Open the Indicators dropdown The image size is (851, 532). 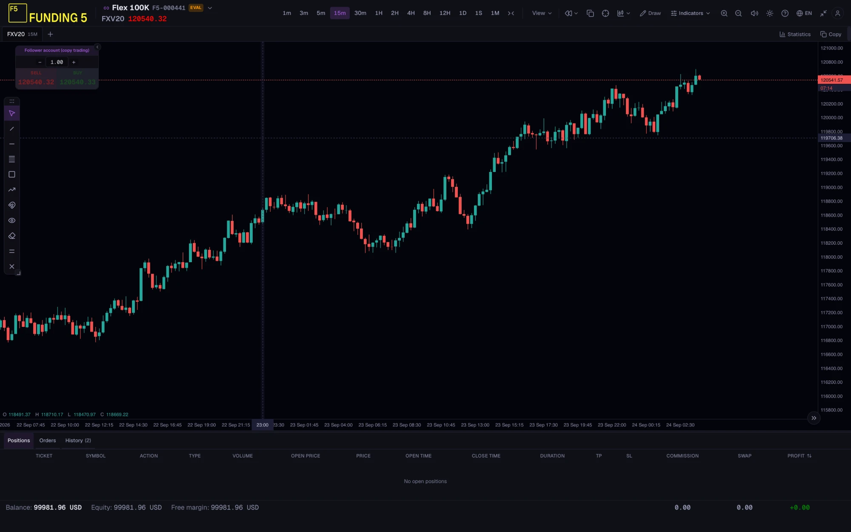click(690, 13)
